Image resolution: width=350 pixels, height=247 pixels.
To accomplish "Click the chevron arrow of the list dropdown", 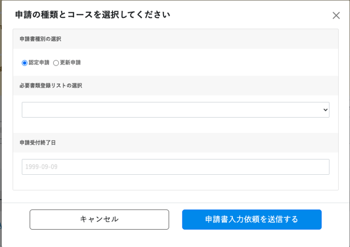I will tap(325, 110).
